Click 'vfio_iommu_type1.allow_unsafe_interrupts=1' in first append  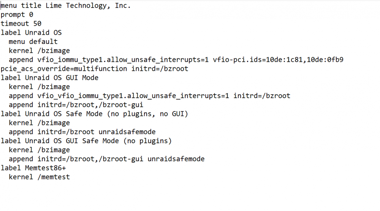(x=123, y=60)
